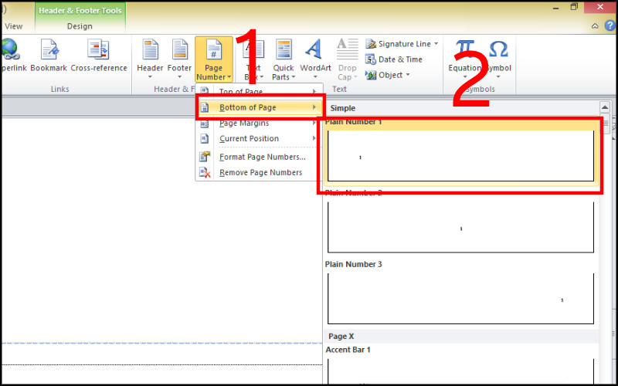Select the Plain Number 2 thumbnail
This screenshot has width=618, height=386.
coord(460,227)
